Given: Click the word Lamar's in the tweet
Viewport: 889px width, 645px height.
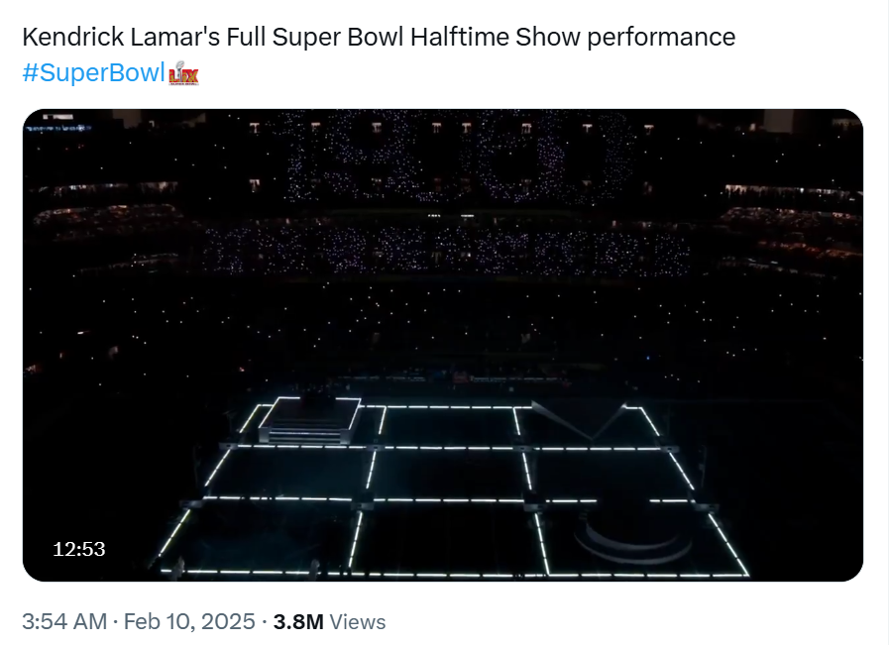Looking at the screenshot, I should [159, 38].
